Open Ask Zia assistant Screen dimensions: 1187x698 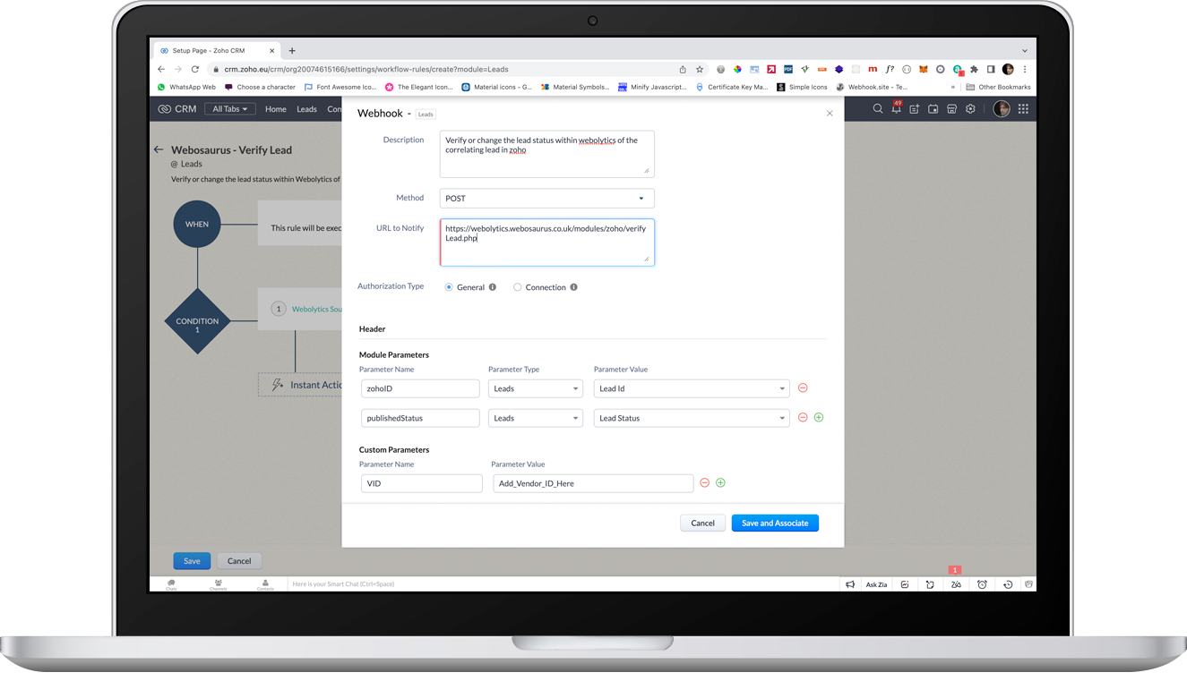pos(876,584)
